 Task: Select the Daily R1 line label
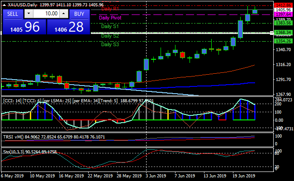point(110,9)
